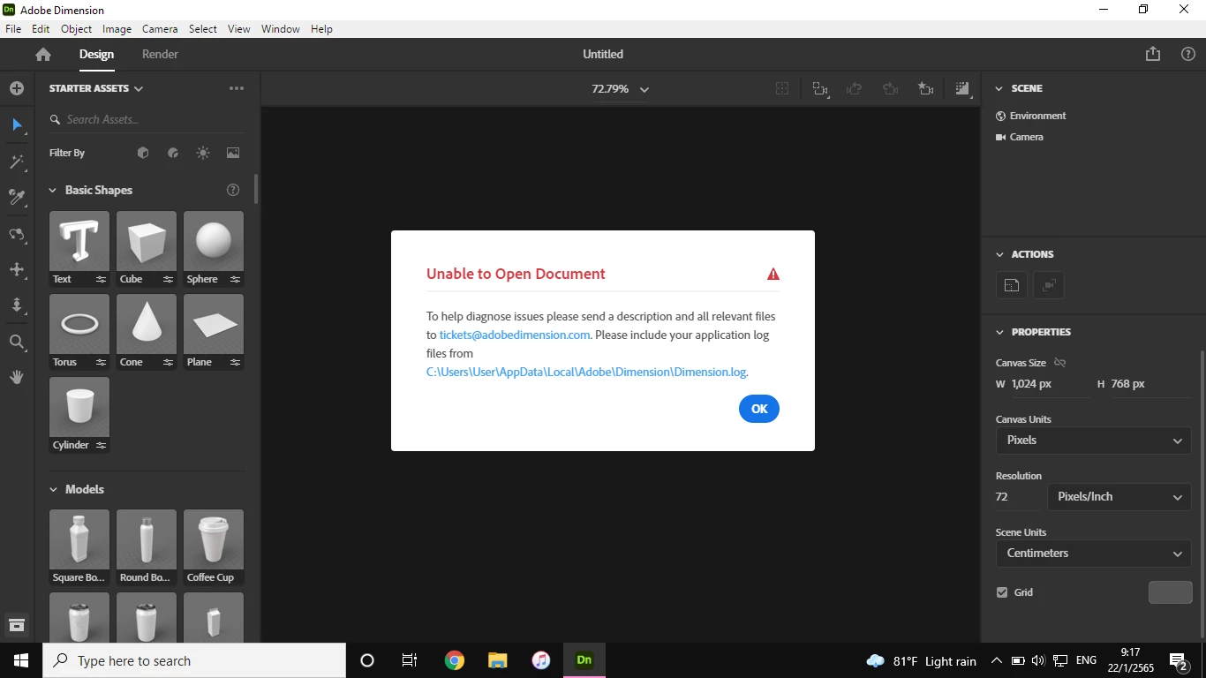
Task: Open the Window menu
Action: click(x=281, y=29)
